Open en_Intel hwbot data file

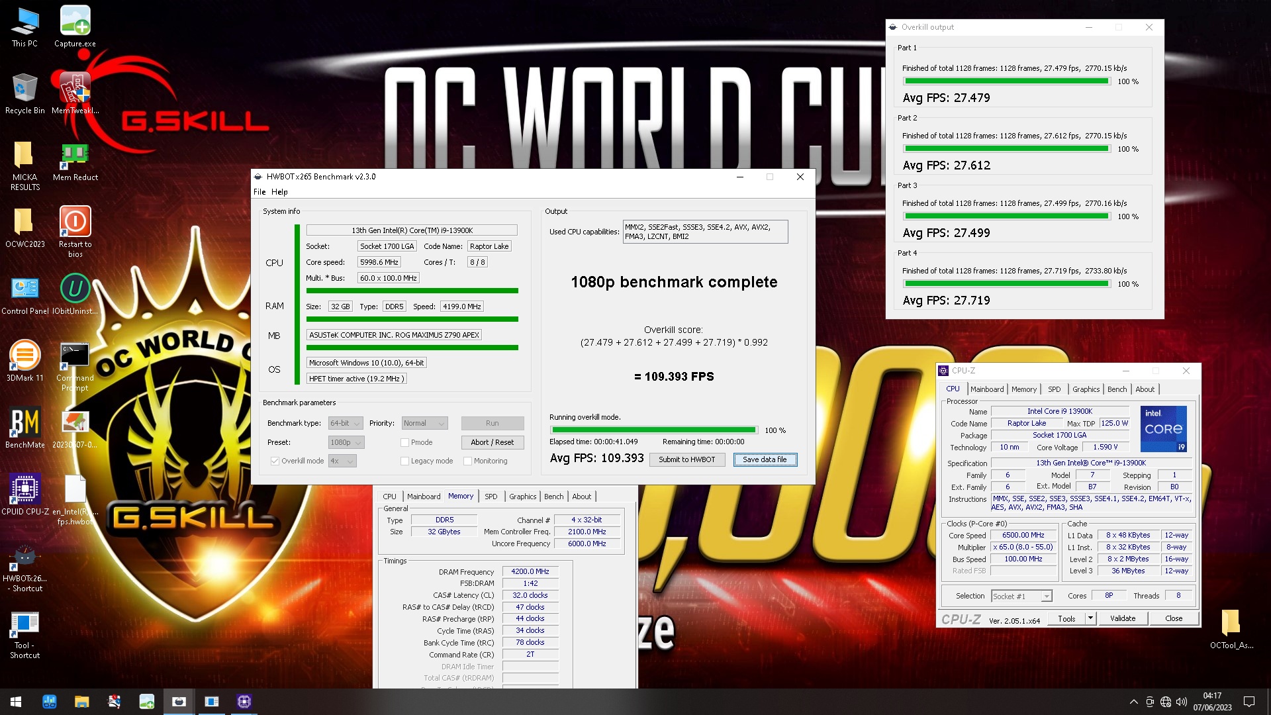pyautogui.click(x=75, y=500)
